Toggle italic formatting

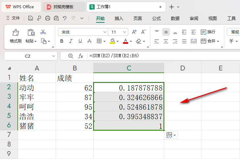pos(71,41)
